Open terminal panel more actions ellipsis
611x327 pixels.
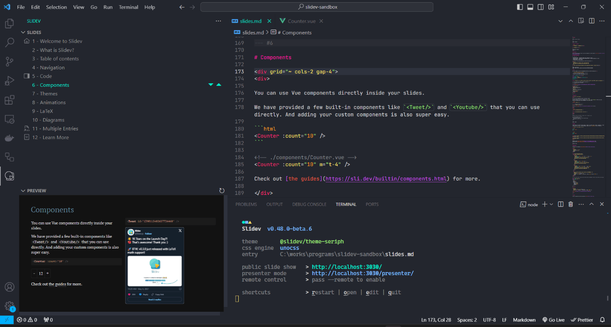[x=581, y=204]
